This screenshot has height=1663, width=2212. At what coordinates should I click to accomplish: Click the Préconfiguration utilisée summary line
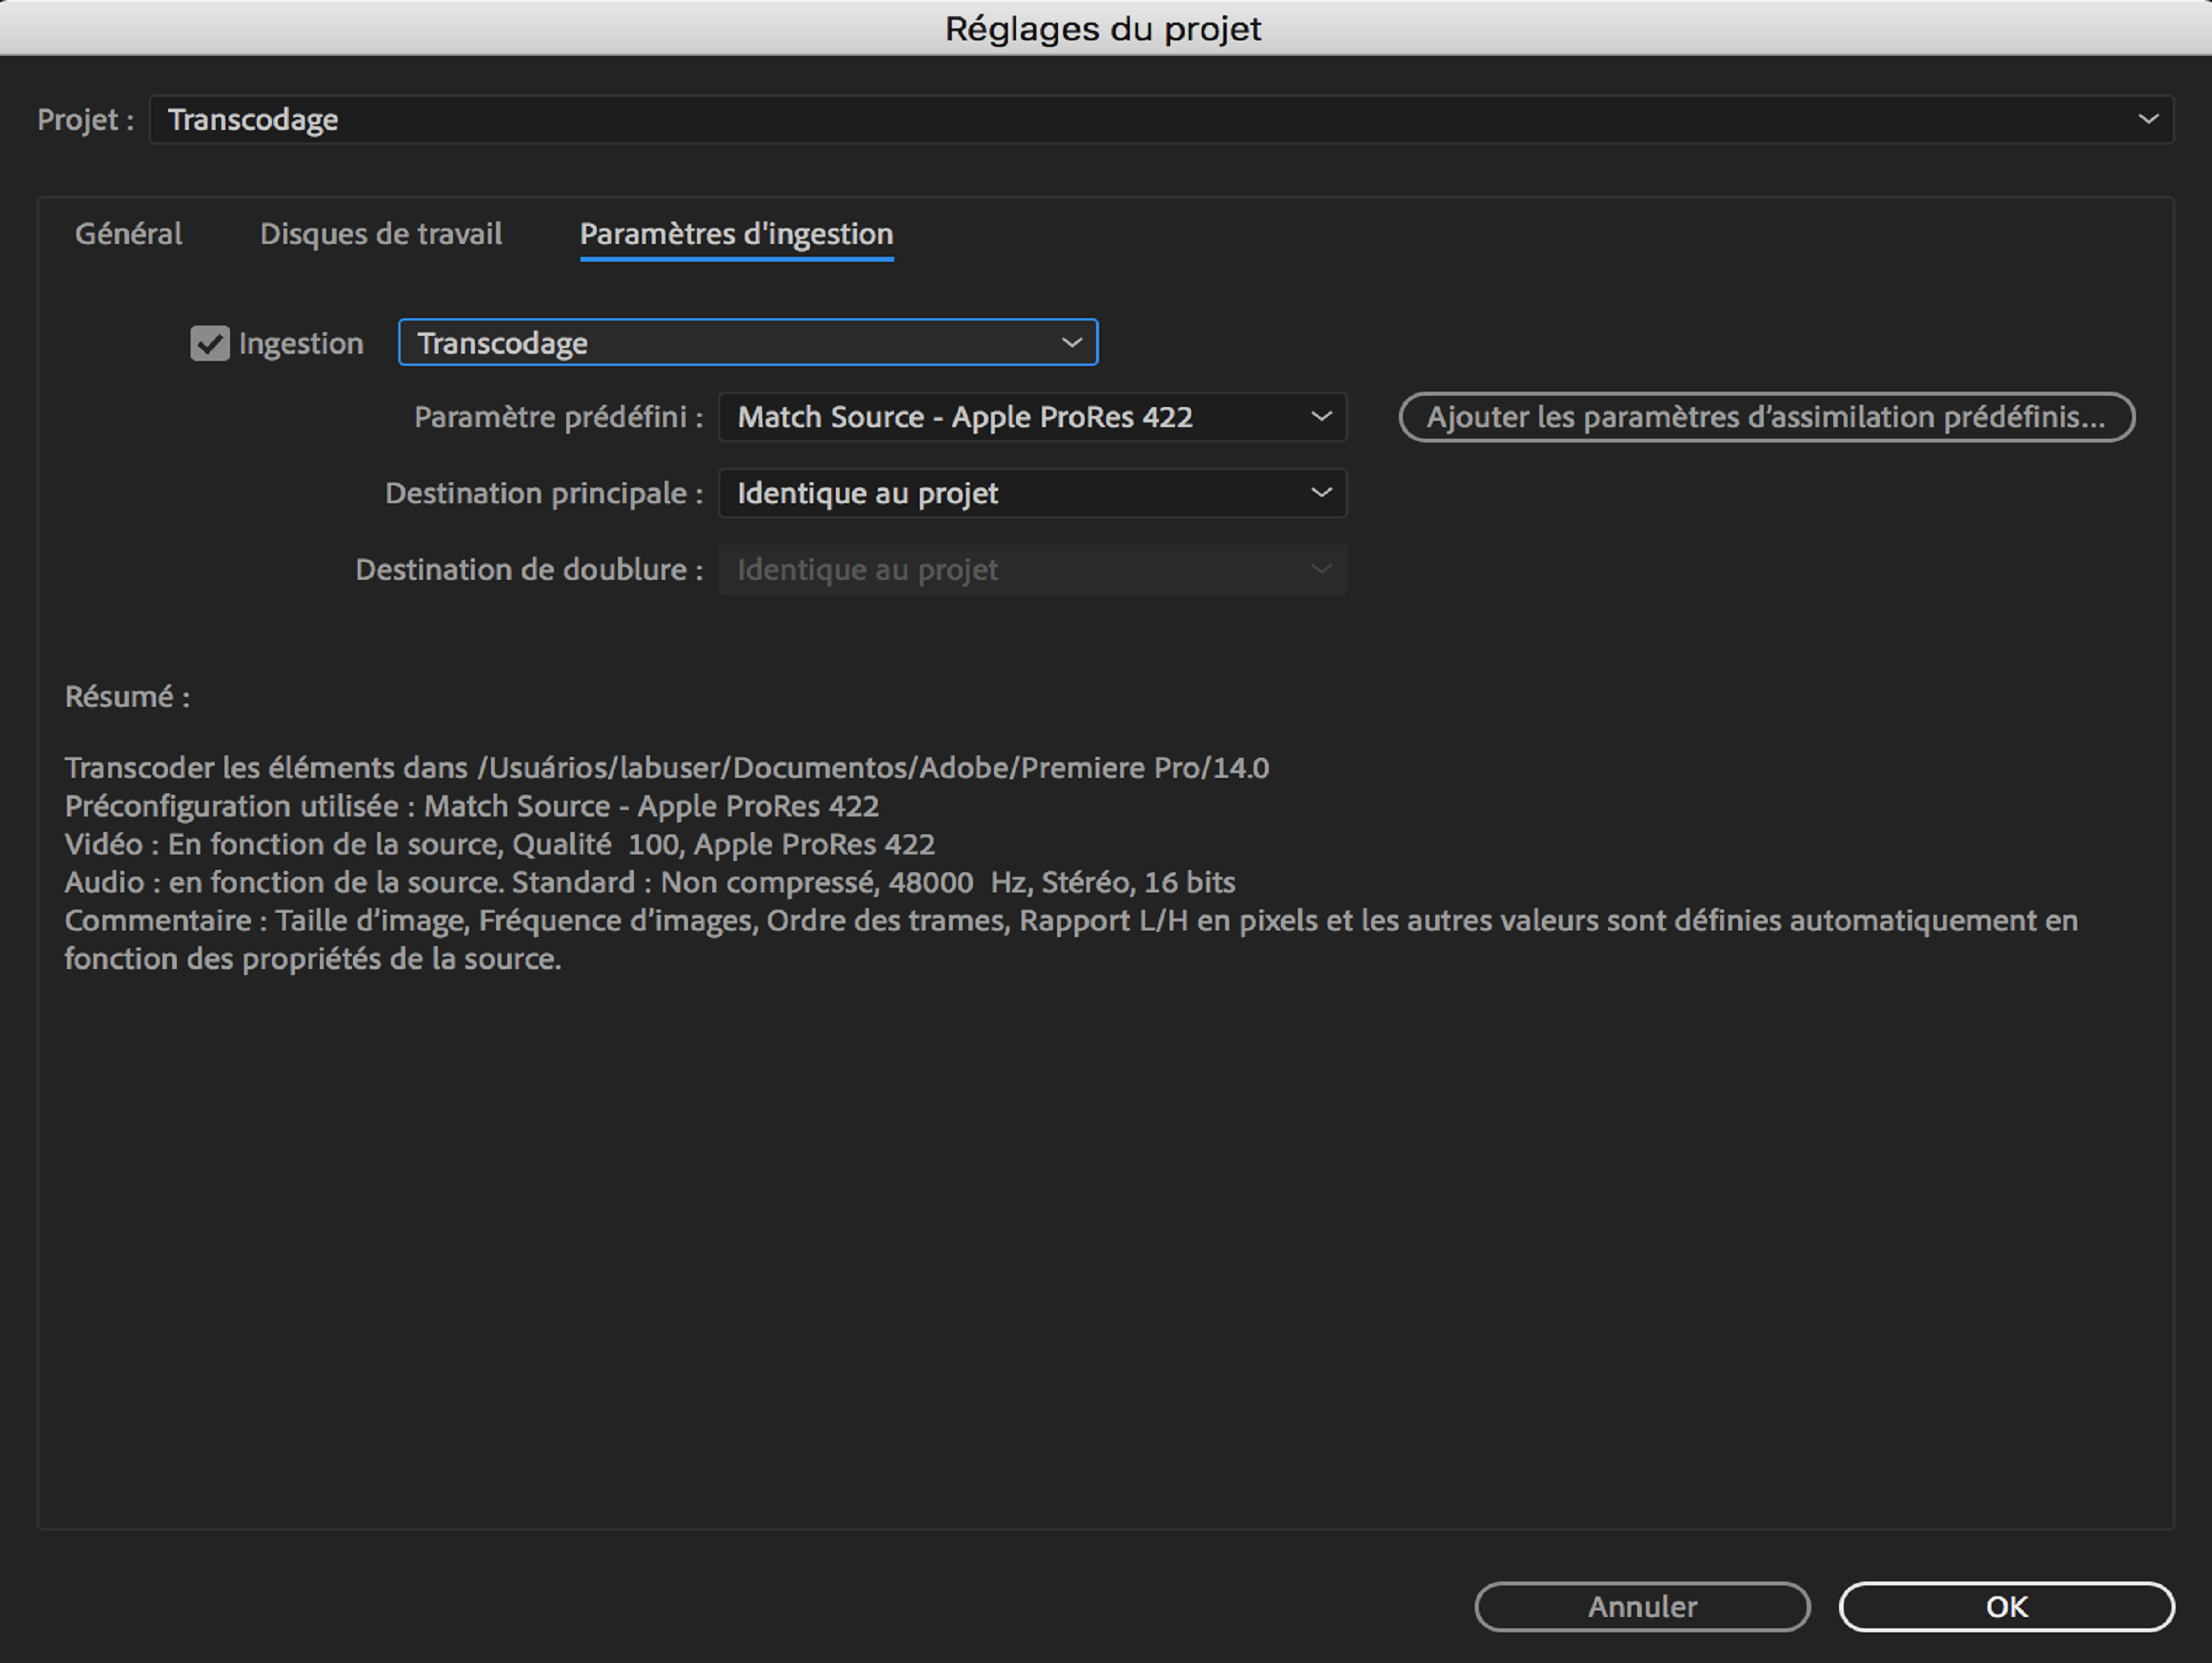[471, 806]
